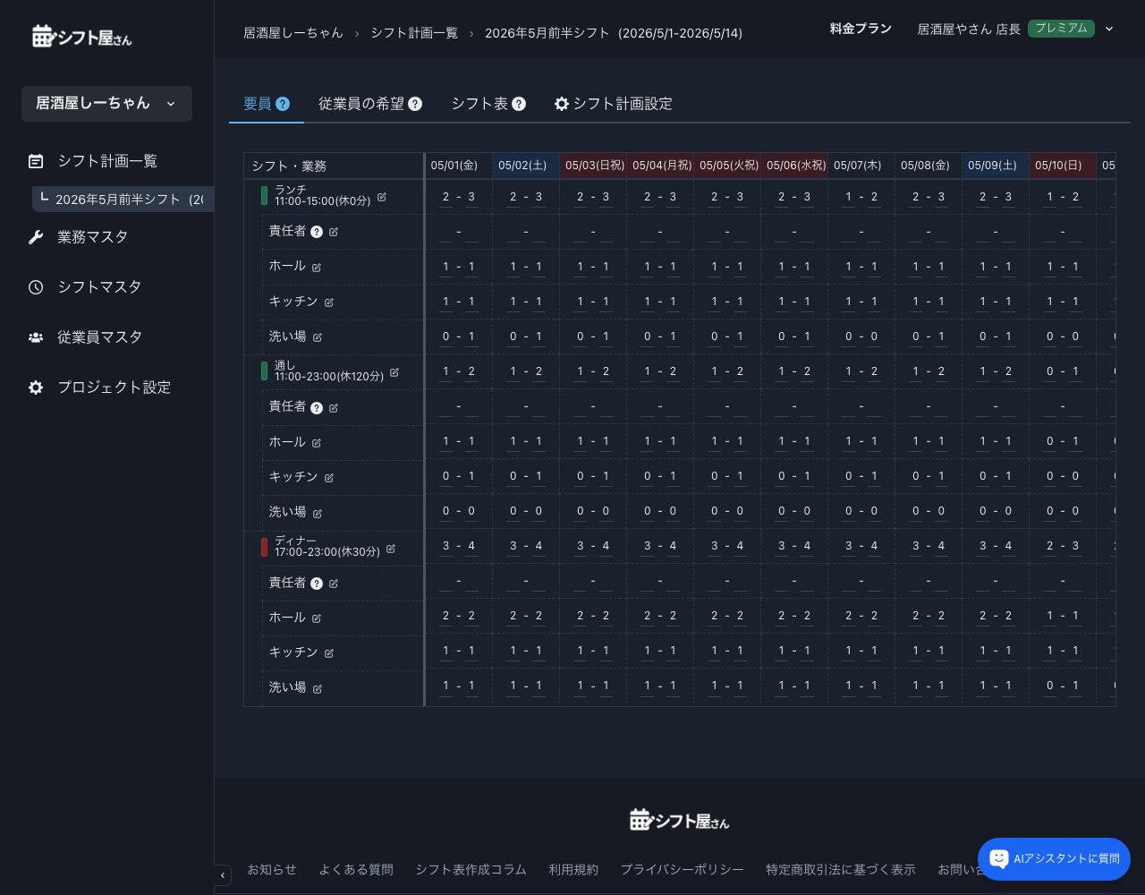Collapse the sidebar with the chevron
The image size is (1145, 895).
[222, 875]
